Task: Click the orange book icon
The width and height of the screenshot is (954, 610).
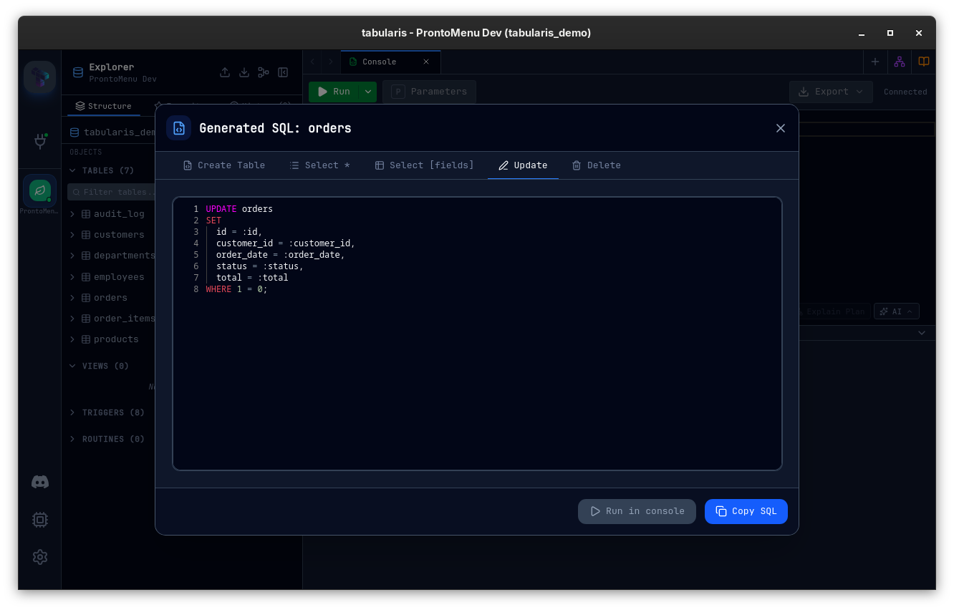Action: [924, 62]
